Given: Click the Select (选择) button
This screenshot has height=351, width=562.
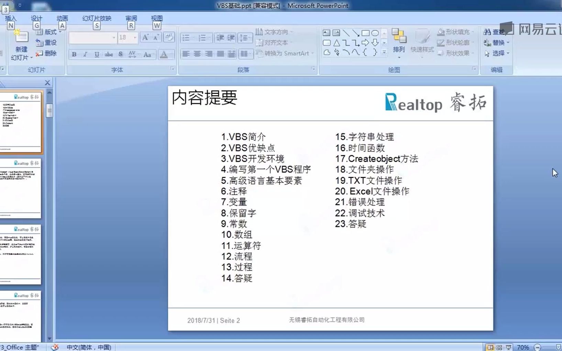Looking at the screenshot, I should [496, 53].
